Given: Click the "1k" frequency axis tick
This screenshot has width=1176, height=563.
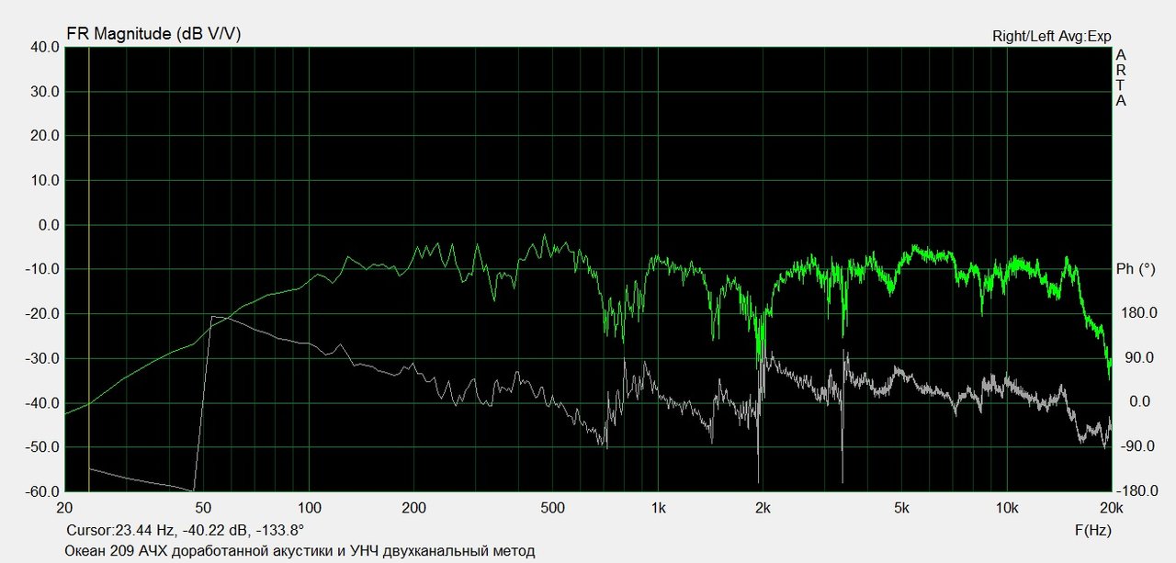Looking at the screenshot, I should pyautogui.click(x=659, y=509).
